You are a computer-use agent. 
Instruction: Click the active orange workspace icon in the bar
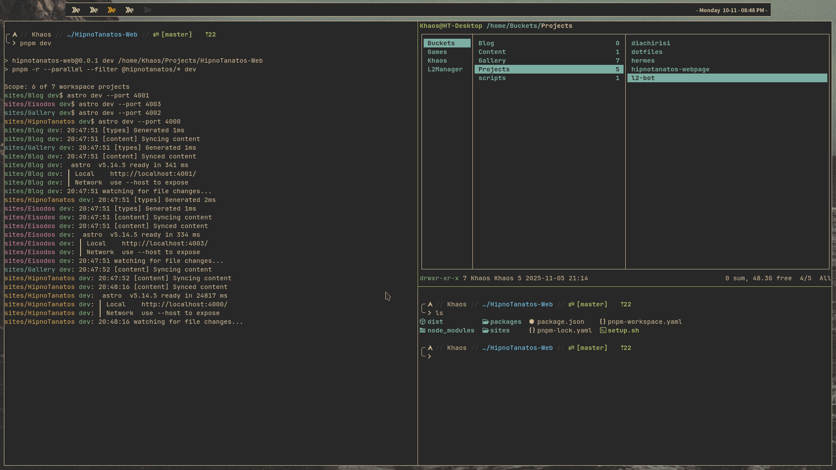111,10
